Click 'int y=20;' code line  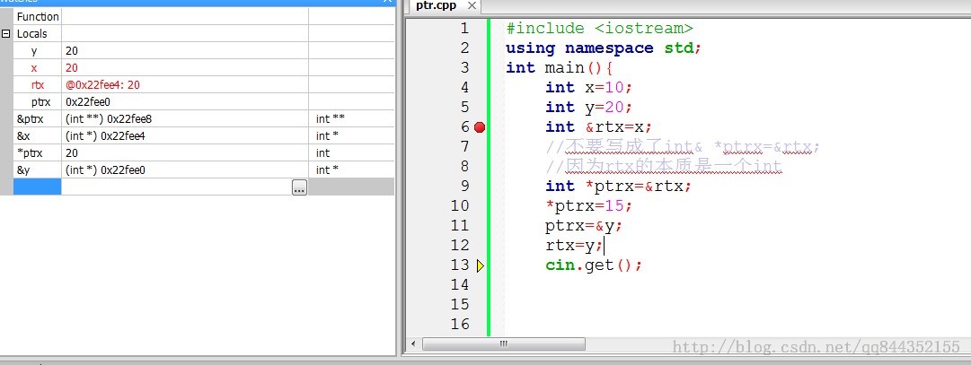coord(589,108)
